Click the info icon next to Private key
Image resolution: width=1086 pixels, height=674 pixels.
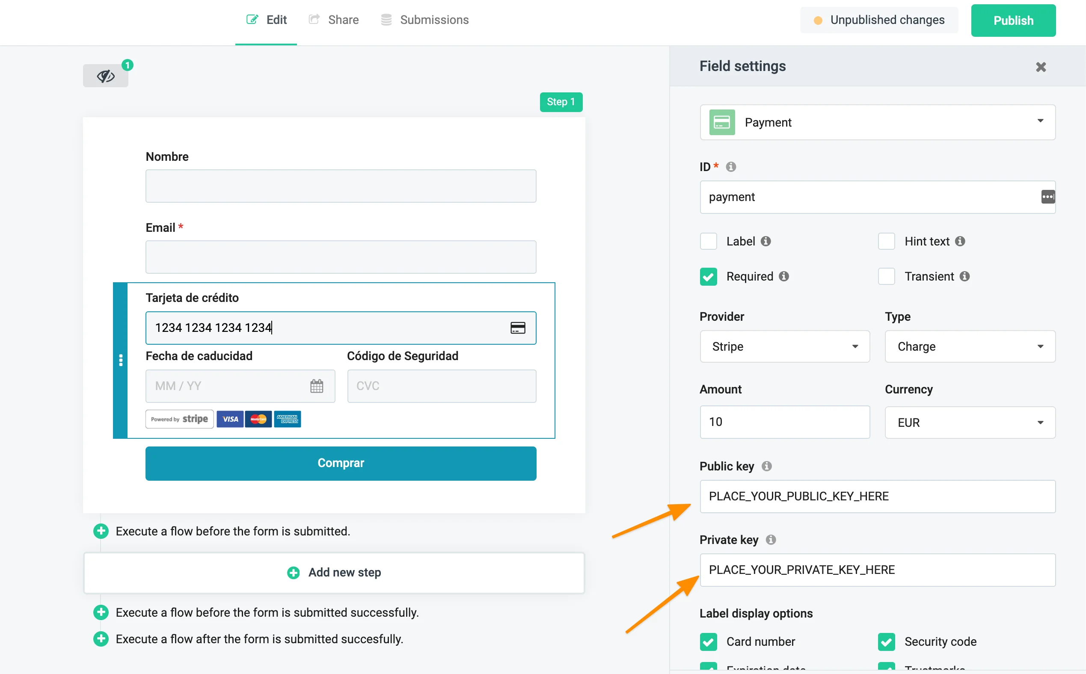771,540
